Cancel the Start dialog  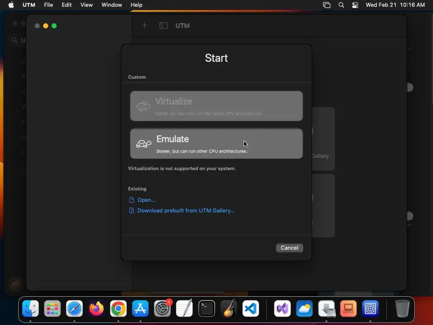click(x=289, y=248)
